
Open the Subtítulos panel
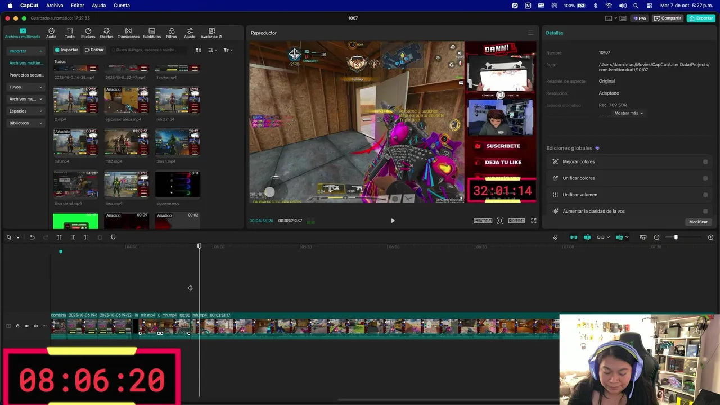tap(152, 33)
